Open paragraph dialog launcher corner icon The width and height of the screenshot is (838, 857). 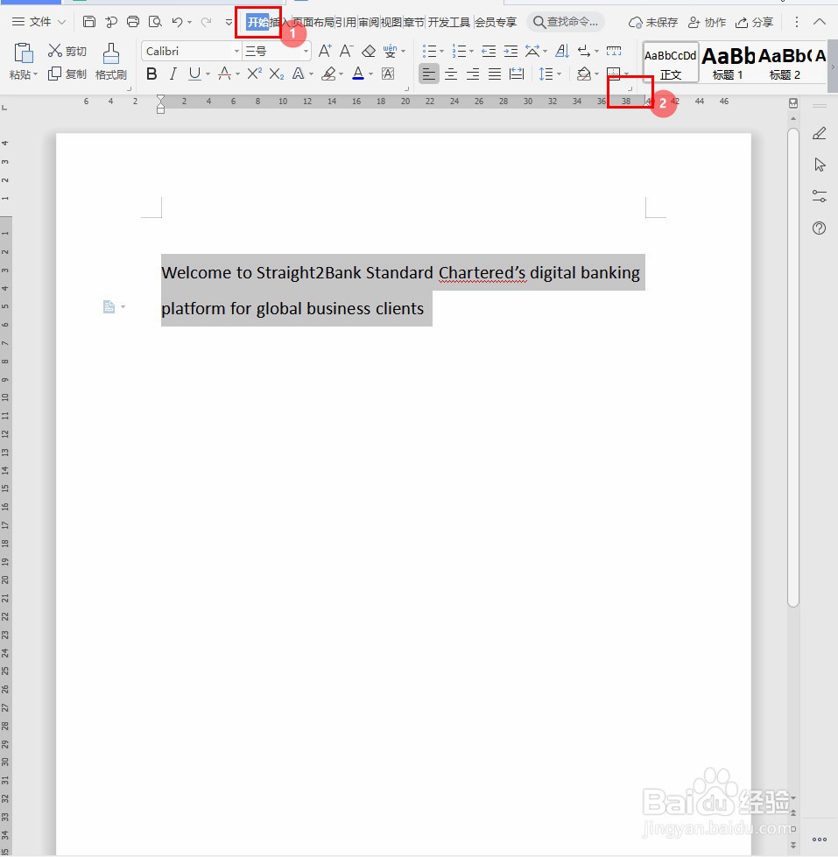pos(630,88)
